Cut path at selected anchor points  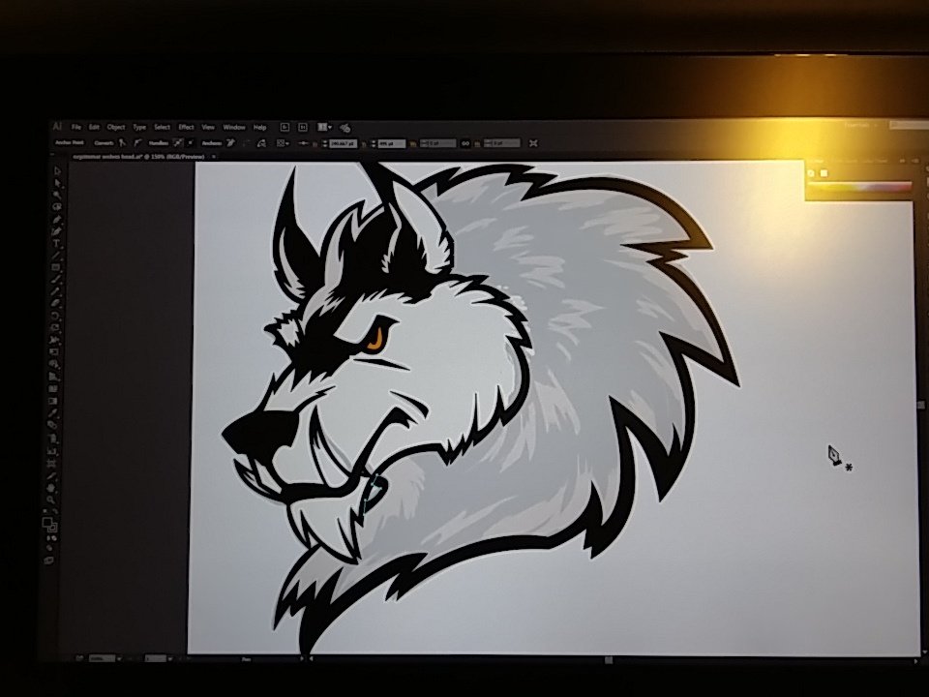pos(262,143)
